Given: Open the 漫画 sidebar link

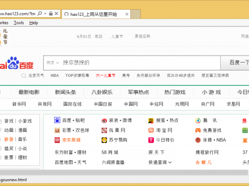Looking at the screenshot, I should coord(22,130).
